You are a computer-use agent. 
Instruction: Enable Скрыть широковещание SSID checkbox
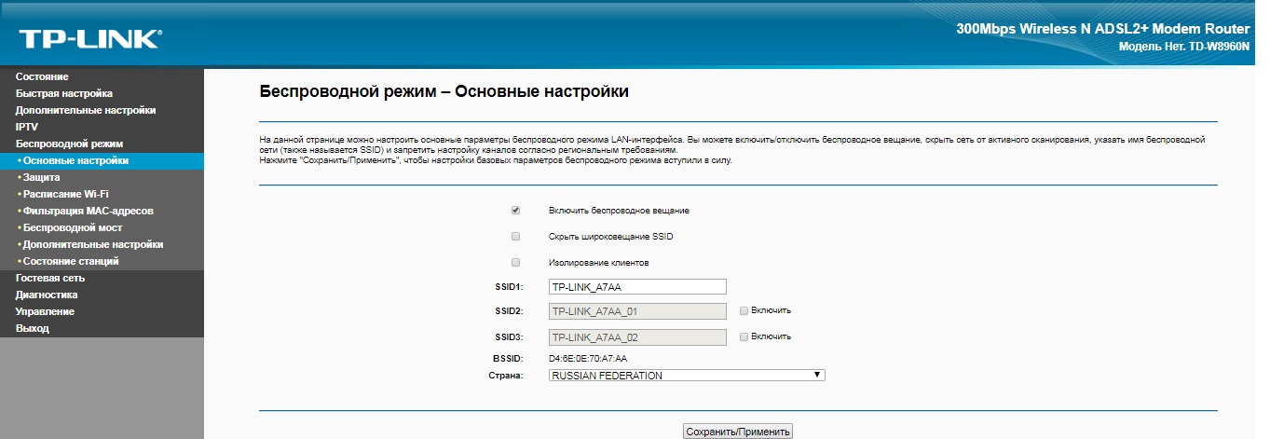click(x=515, y=237)
